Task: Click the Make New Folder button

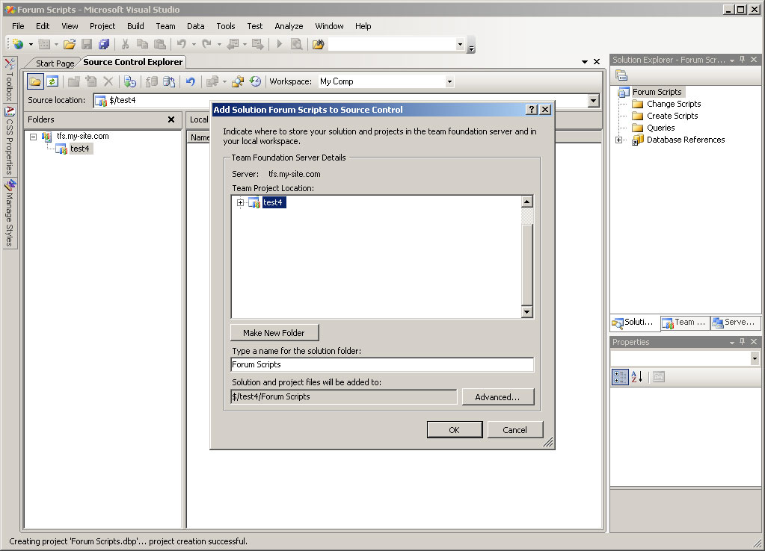Action: (x=274, y=333)
